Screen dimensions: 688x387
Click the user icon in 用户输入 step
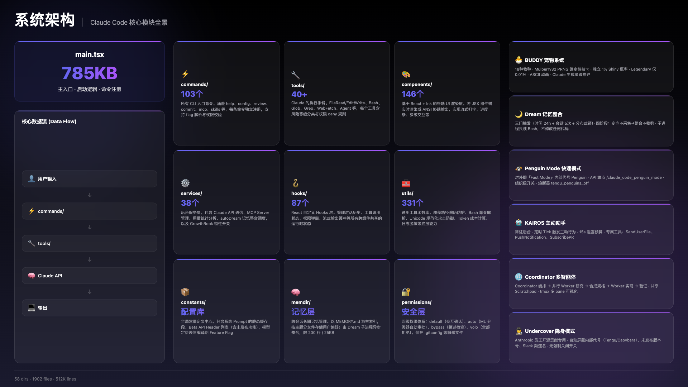tap(32, 179)
